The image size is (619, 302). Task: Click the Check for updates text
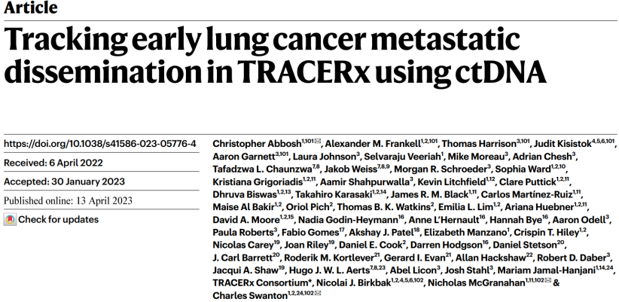(x=59, y=219)
